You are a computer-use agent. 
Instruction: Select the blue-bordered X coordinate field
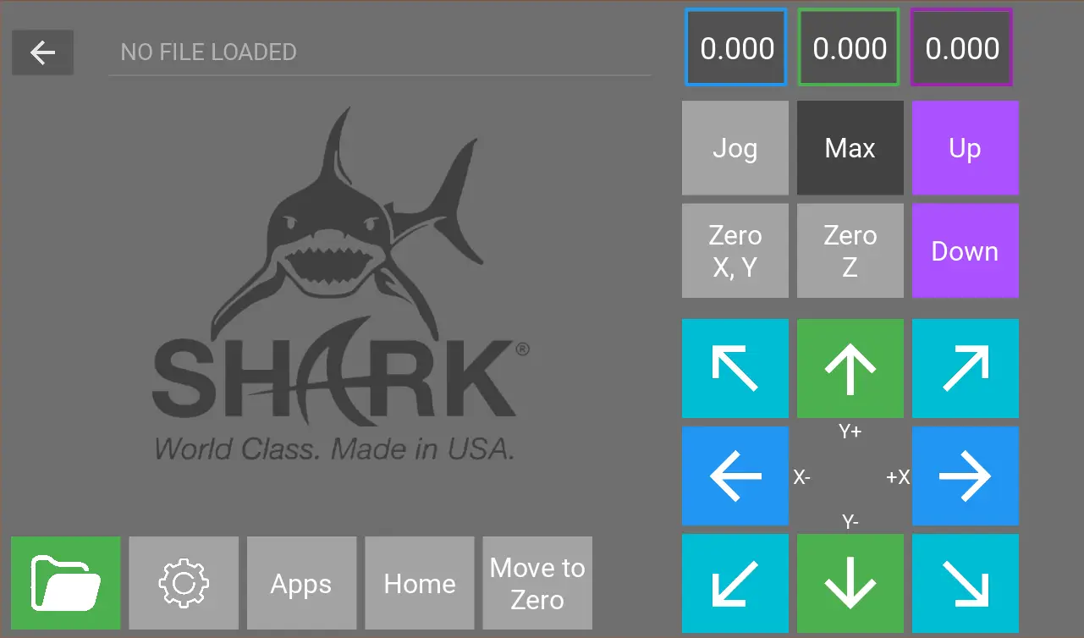[x=736, y=47]
